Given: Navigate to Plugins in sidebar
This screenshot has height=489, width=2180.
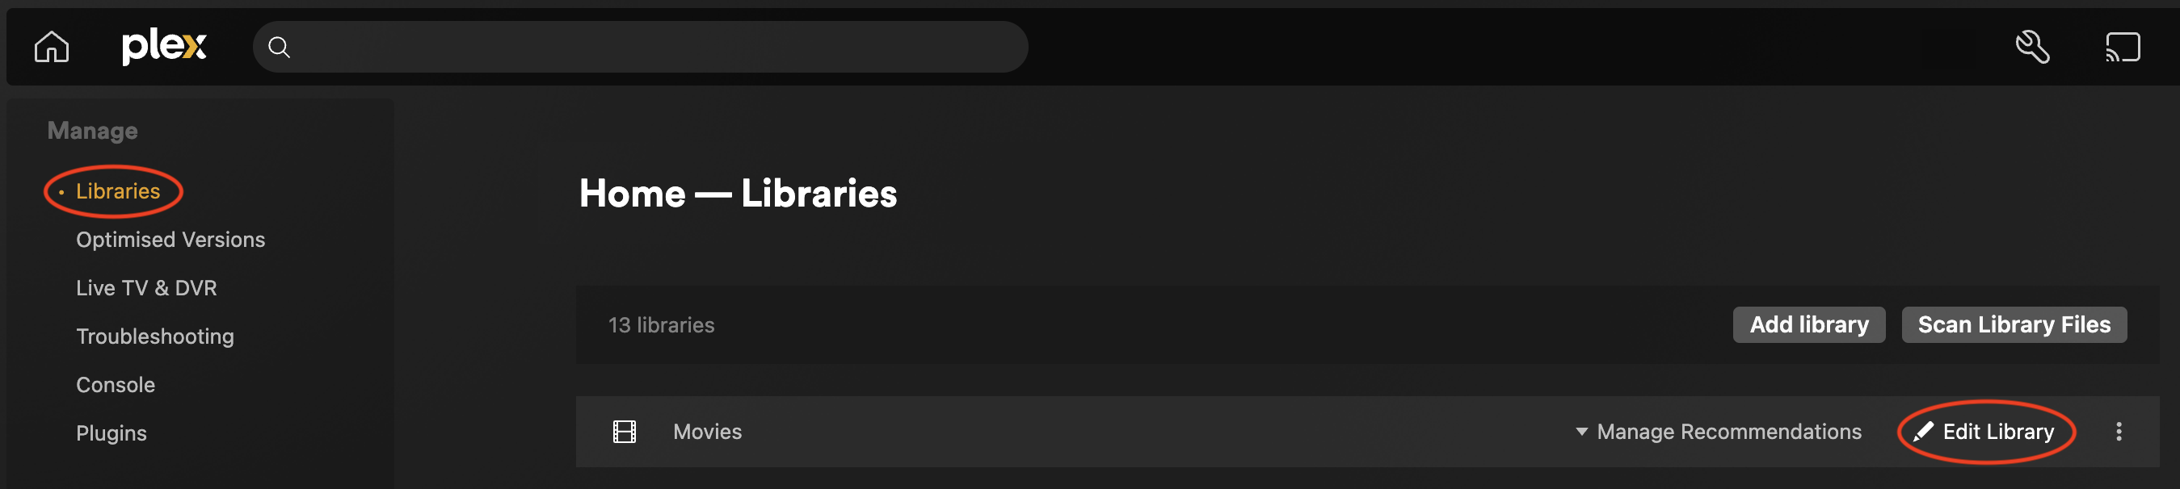Looking at the screenshot, I should tap(112, 433).
